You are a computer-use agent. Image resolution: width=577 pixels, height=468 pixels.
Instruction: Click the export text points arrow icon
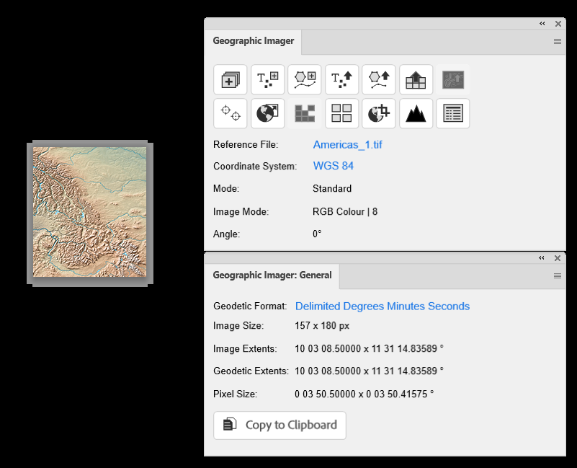342,79
